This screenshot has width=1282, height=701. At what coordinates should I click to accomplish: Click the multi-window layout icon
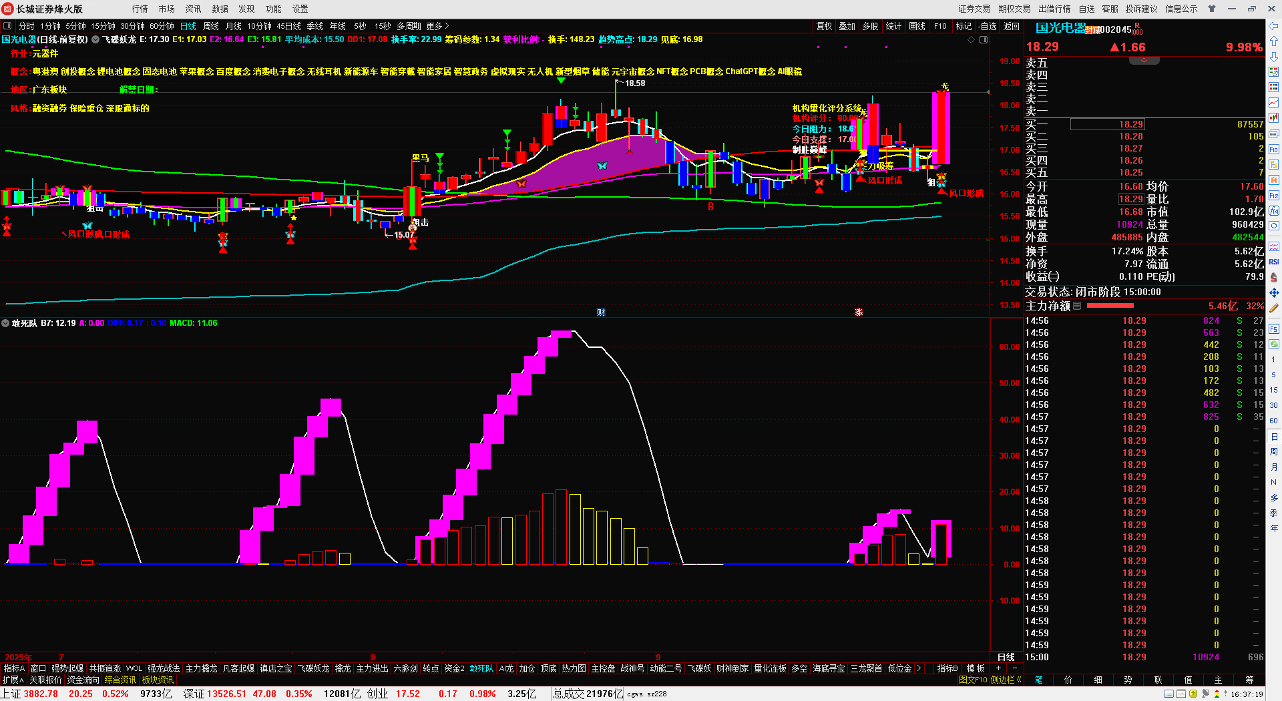click(x=1274, y=134)
